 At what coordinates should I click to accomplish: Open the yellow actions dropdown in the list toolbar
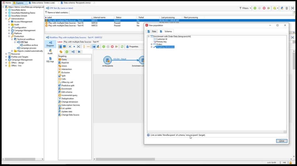pos(276,8)
